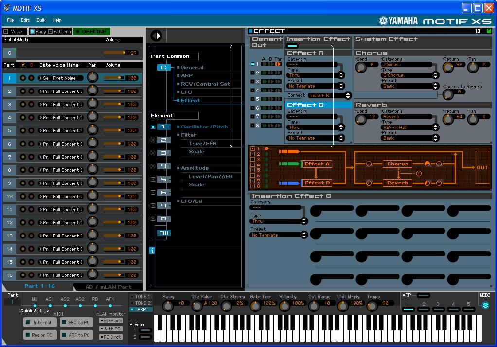Enable the Voice mode checkbox

(x=6, y=32)
